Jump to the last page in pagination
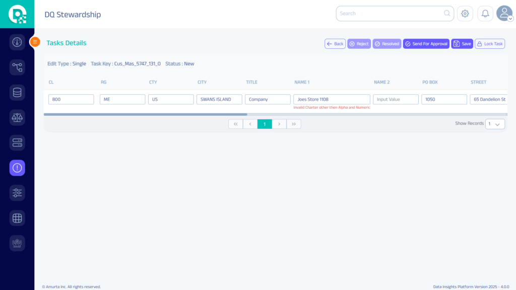516x290 pixels. pyautogui.click(x=294, y=124)
